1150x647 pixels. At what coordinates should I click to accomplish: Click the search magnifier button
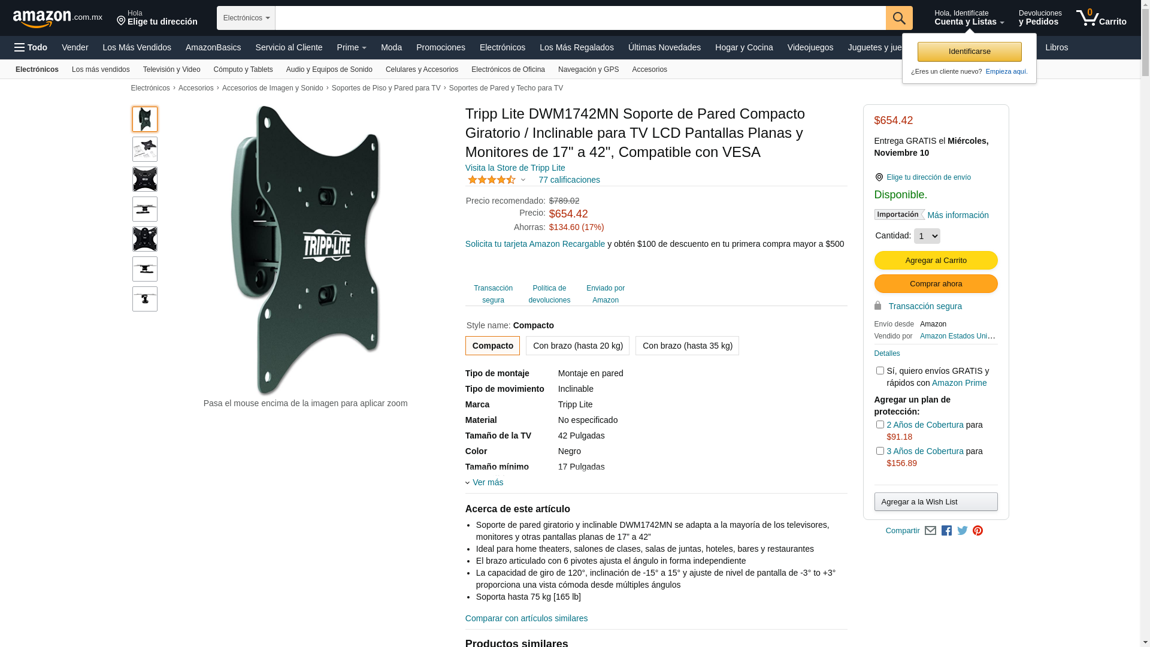click(898, 18)
